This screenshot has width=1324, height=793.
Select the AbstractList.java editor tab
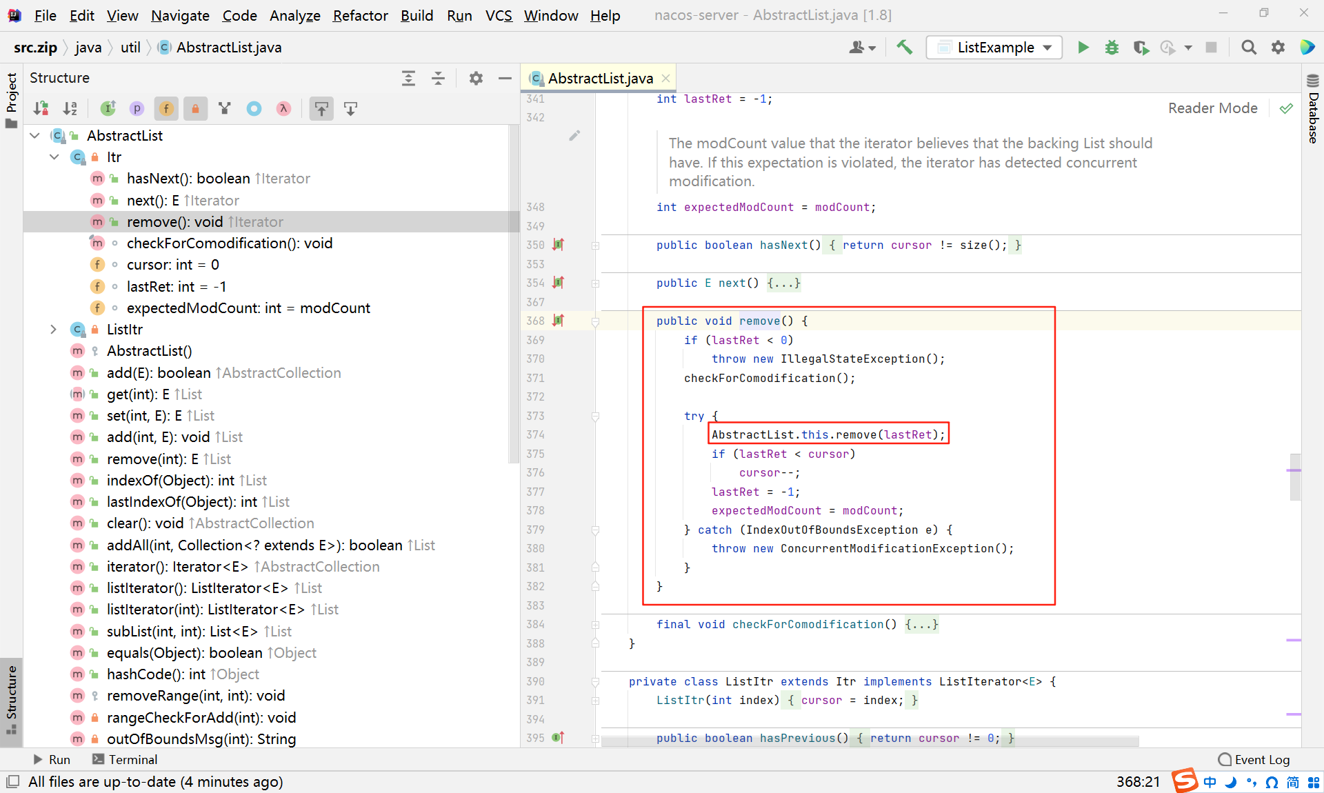[599, 79]
